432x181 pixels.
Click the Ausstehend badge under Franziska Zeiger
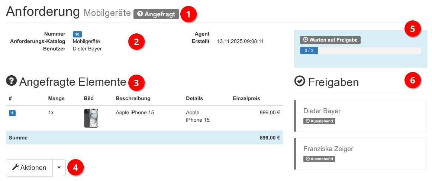(x=319, y=159)
